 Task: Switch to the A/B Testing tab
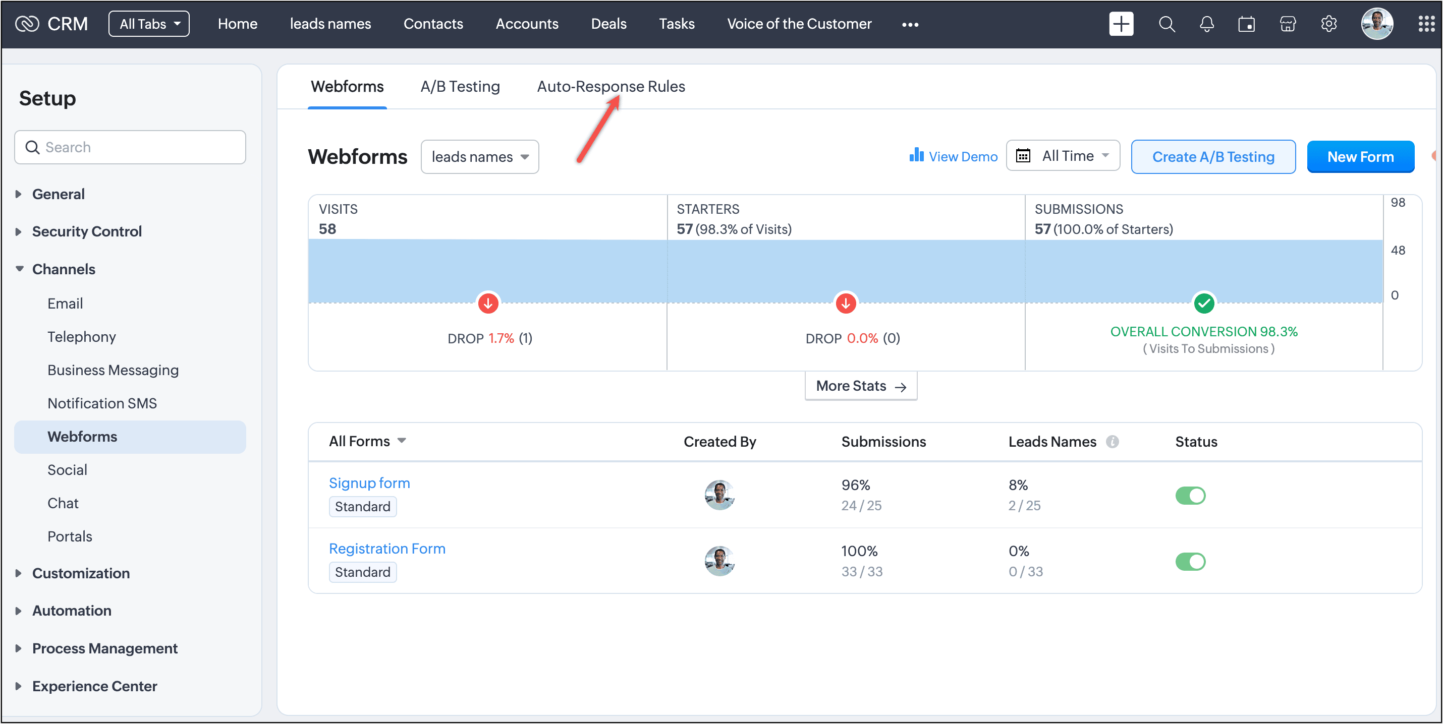click(460, 86)
